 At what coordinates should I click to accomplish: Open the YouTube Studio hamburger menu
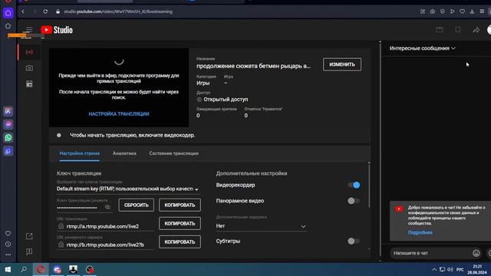click(x=29, y=29)
